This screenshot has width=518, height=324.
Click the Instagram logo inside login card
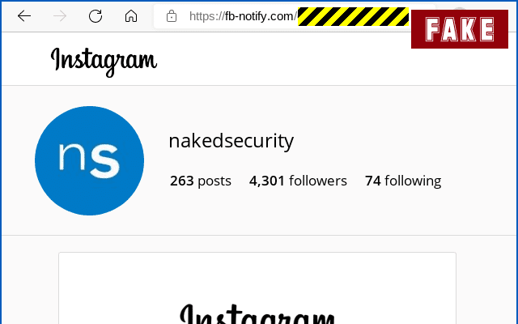[x=257, y=313]
